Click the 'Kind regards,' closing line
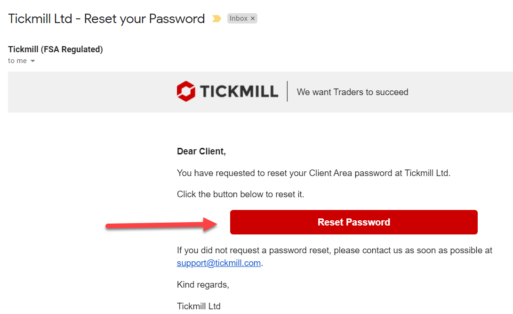This screenshot has height=314, width=513. (203, 284)
